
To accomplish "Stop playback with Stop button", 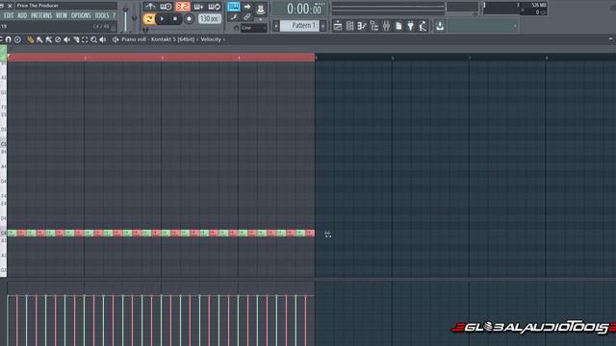I will pos(175,19).
